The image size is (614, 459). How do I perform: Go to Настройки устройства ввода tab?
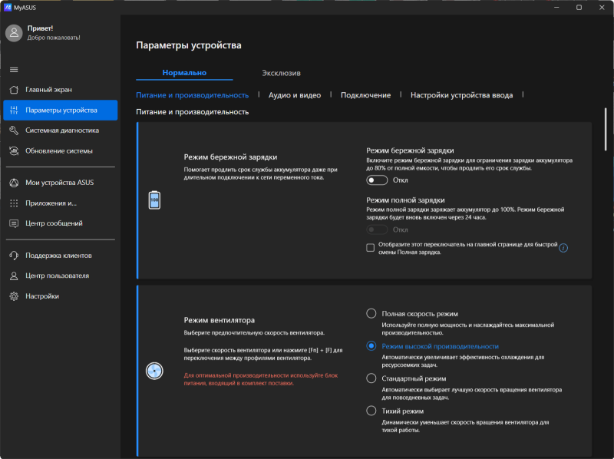click(x=460, y=95)
